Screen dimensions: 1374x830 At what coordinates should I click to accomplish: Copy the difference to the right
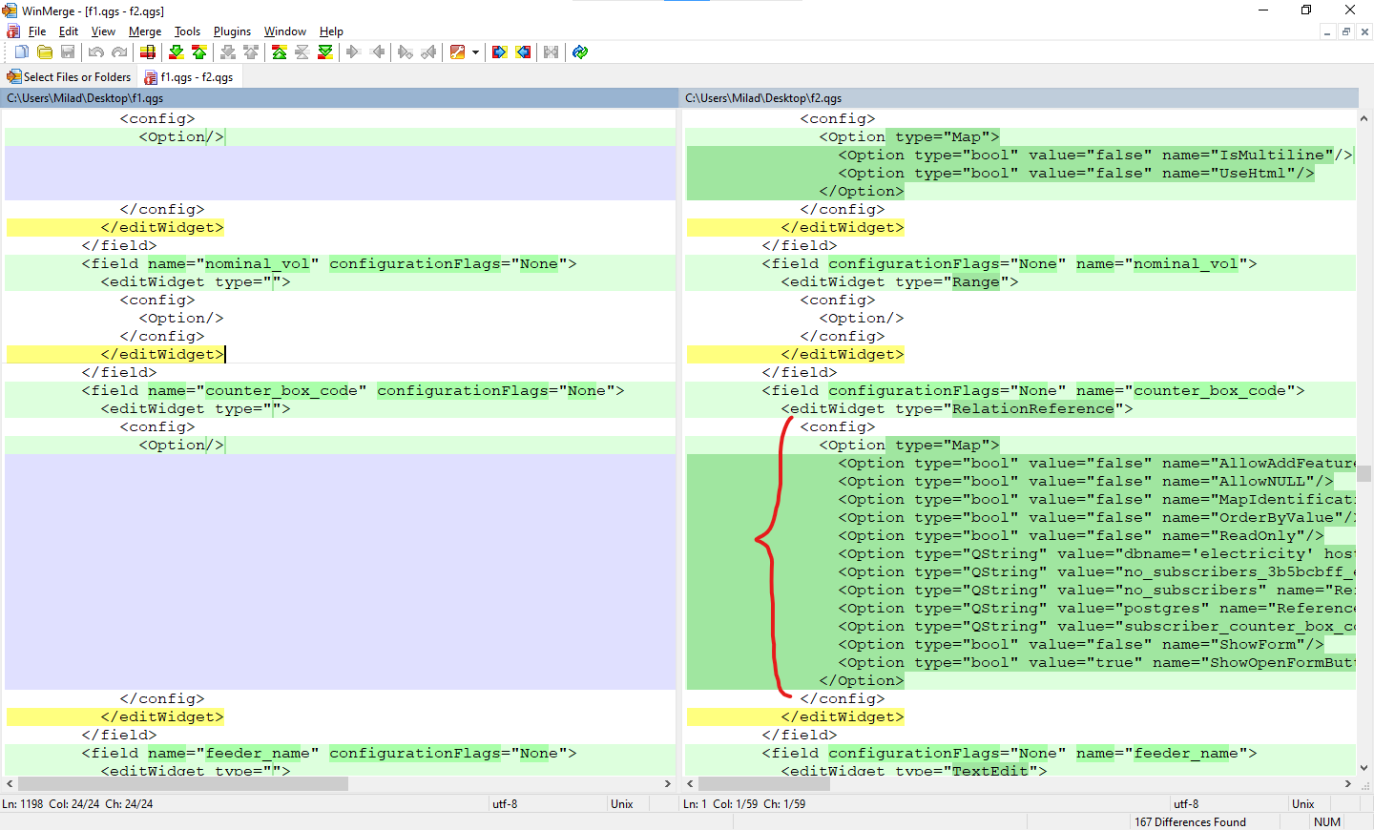click(x=354, y=52)
